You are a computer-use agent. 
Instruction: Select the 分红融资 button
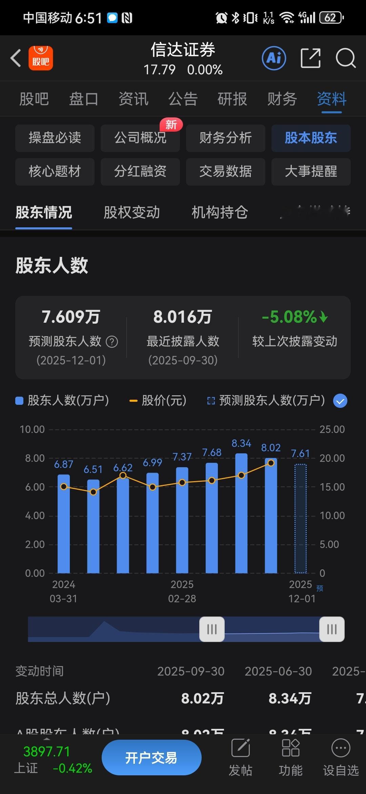click(140, 172)
